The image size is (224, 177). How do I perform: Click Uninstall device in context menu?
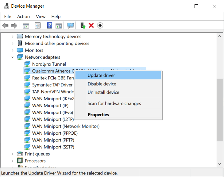coord(103,92)
